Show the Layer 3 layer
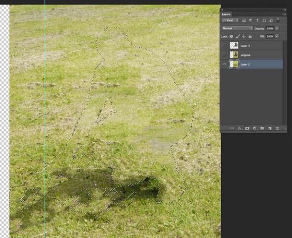 tap(224, 46)
